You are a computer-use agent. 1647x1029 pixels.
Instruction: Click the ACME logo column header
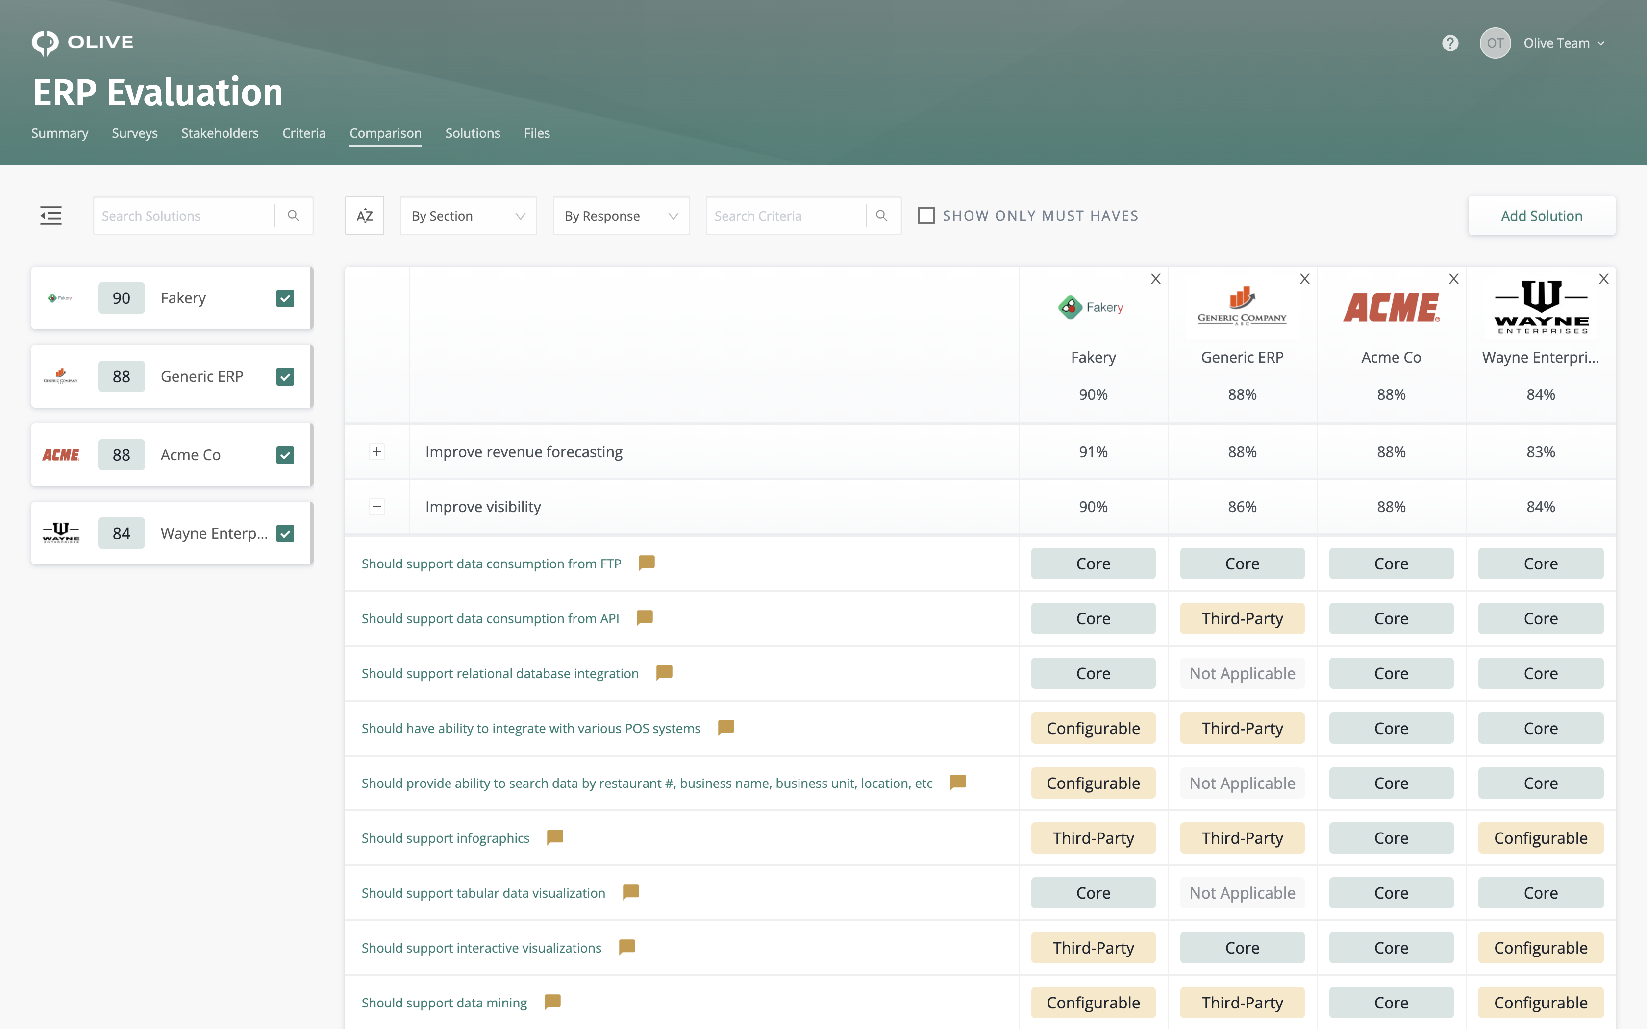(1391, 306)
